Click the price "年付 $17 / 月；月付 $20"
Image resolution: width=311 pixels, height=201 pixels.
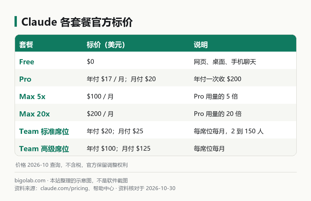pyautogui.click(x=121, y=79)
